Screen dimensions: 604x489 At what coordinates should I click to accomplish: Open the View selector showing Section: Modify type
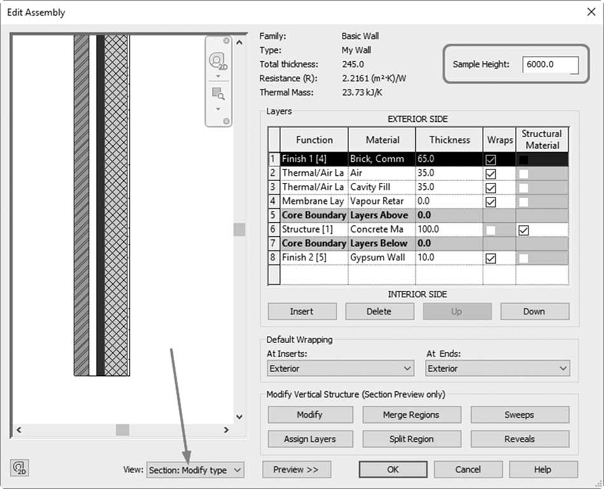195,470
